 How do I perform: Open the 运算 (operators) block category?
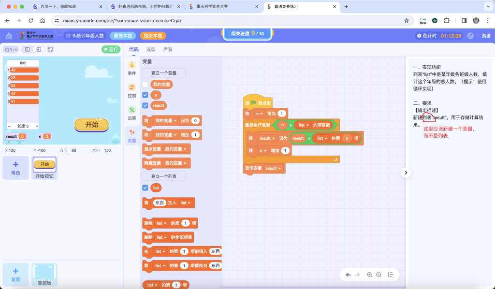[x=132, y=113]
